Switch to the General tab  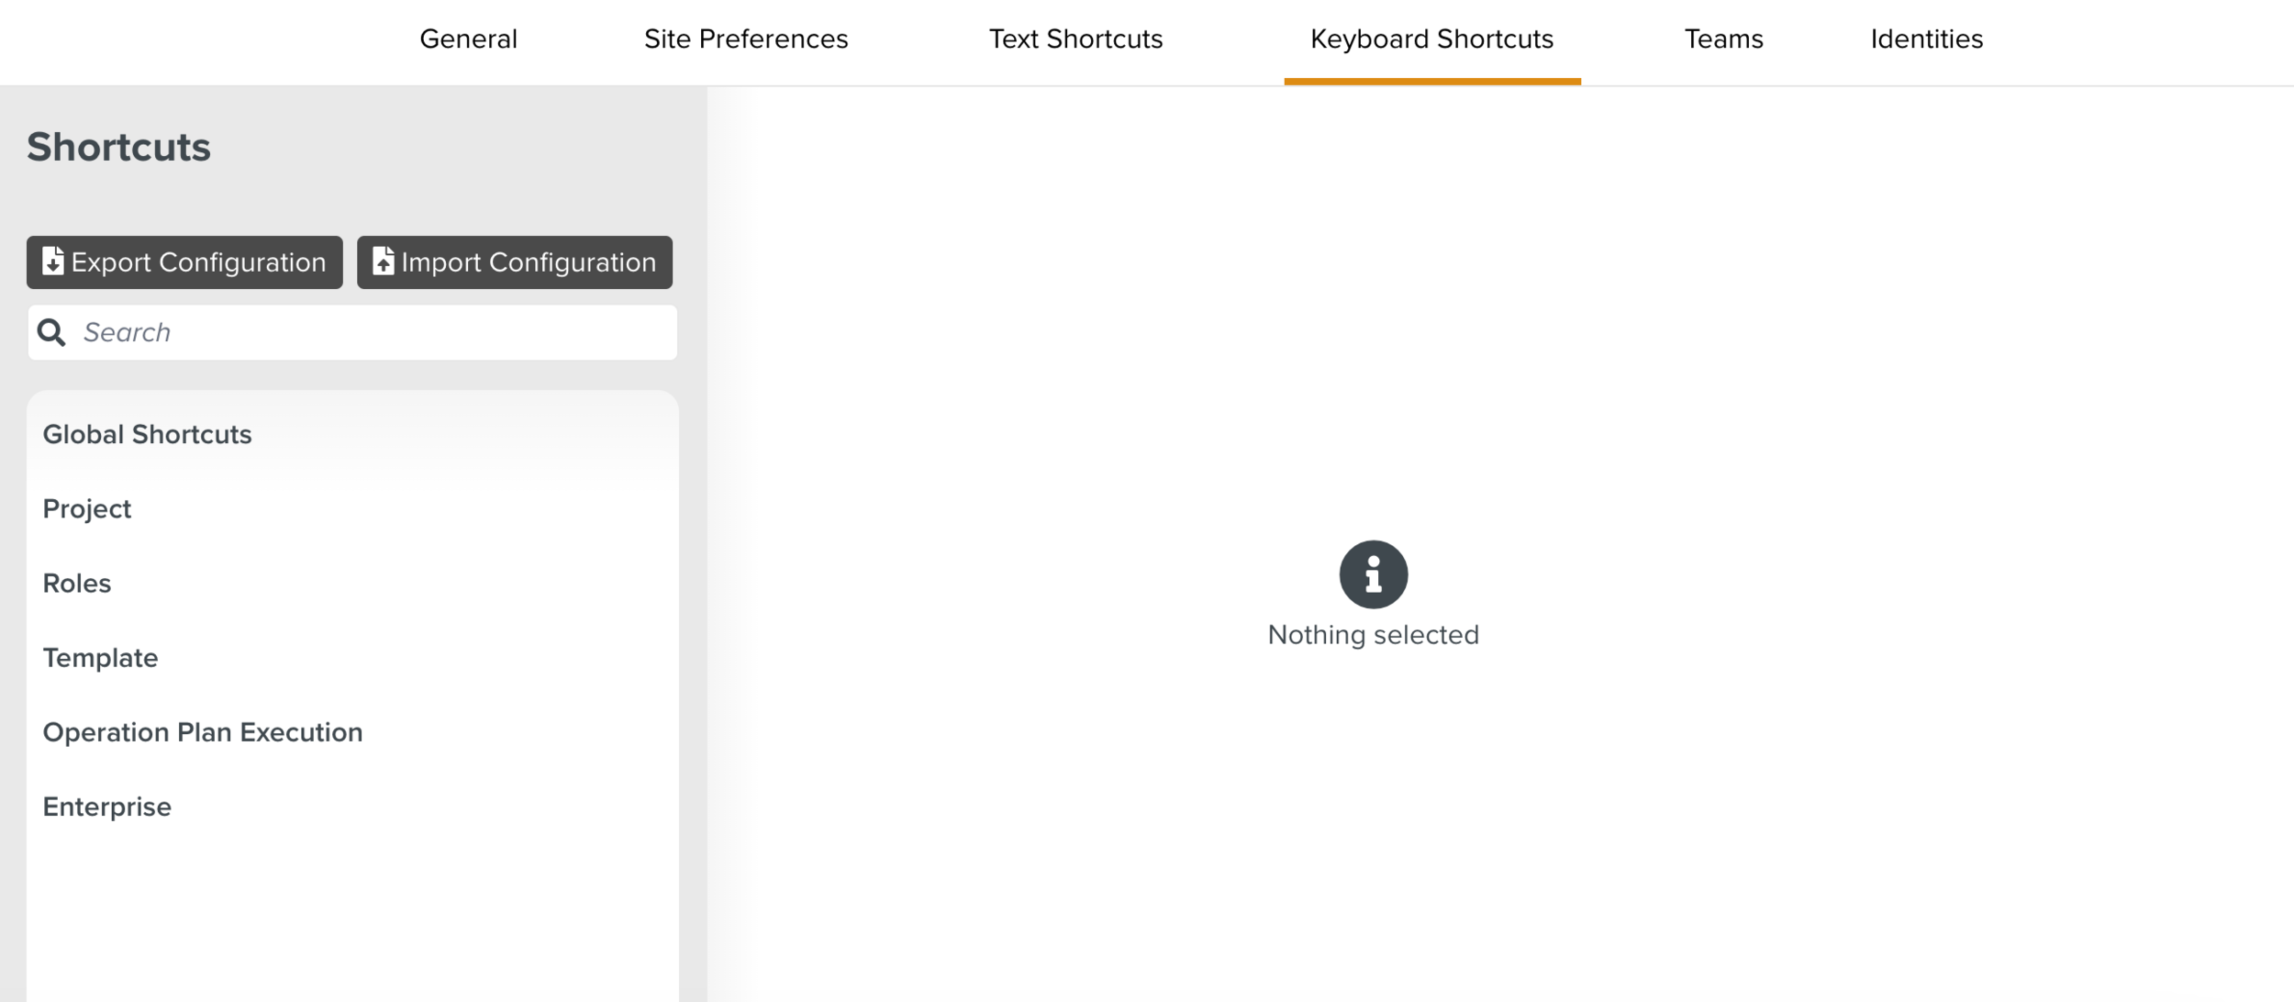[468, 39]
